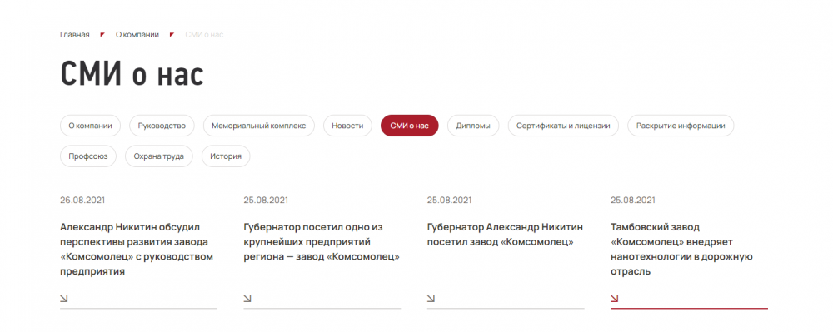Open the red arrow icon under «Тамбовский завод» article
Screen dimensions: 833x332
614,299
